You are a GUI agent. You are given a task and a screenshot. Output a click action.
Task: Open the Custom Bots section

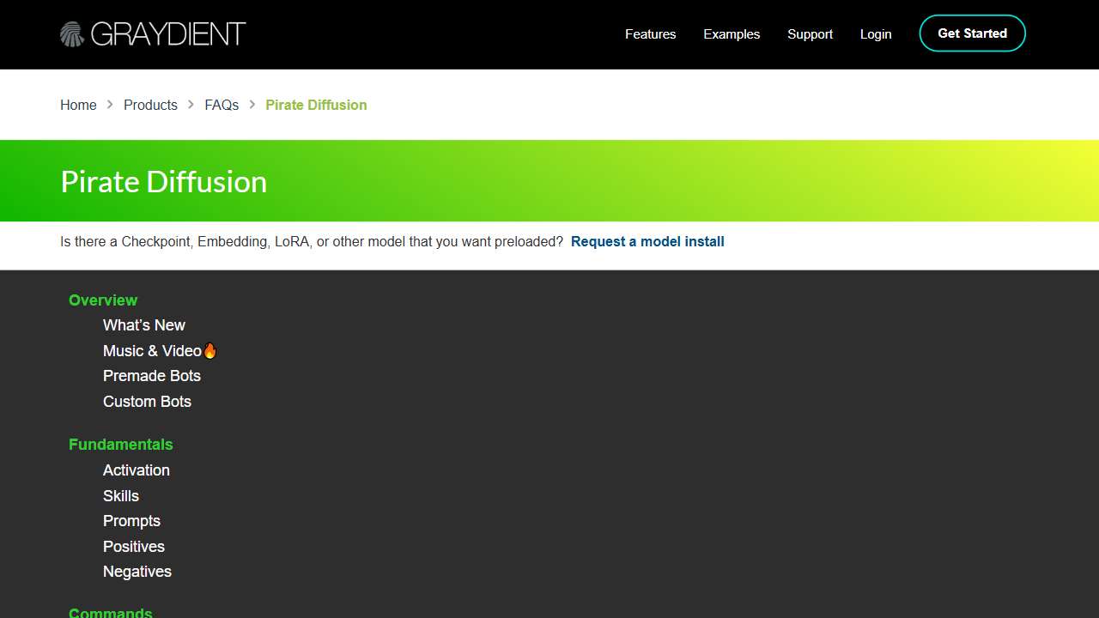point(147,402)
